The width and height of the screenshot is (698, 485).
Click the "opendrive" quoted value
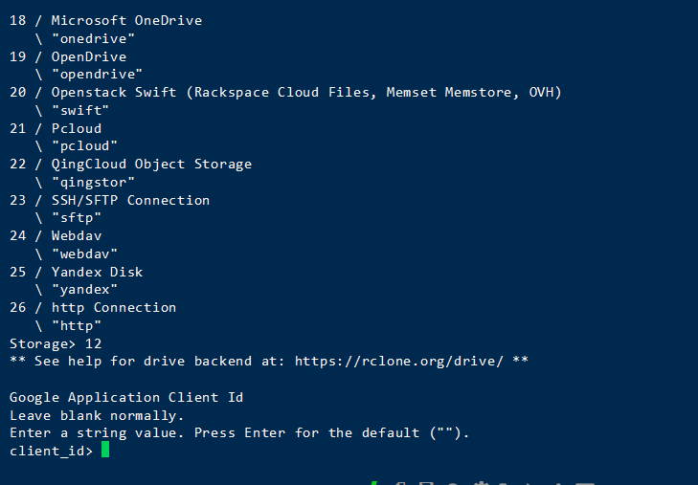(x=97, y=75)
